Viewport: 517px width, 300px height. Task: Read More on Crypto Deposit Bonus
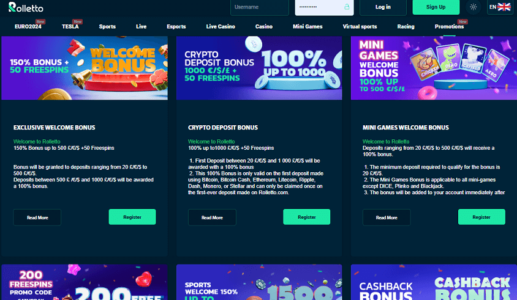[x=212, y=218]
